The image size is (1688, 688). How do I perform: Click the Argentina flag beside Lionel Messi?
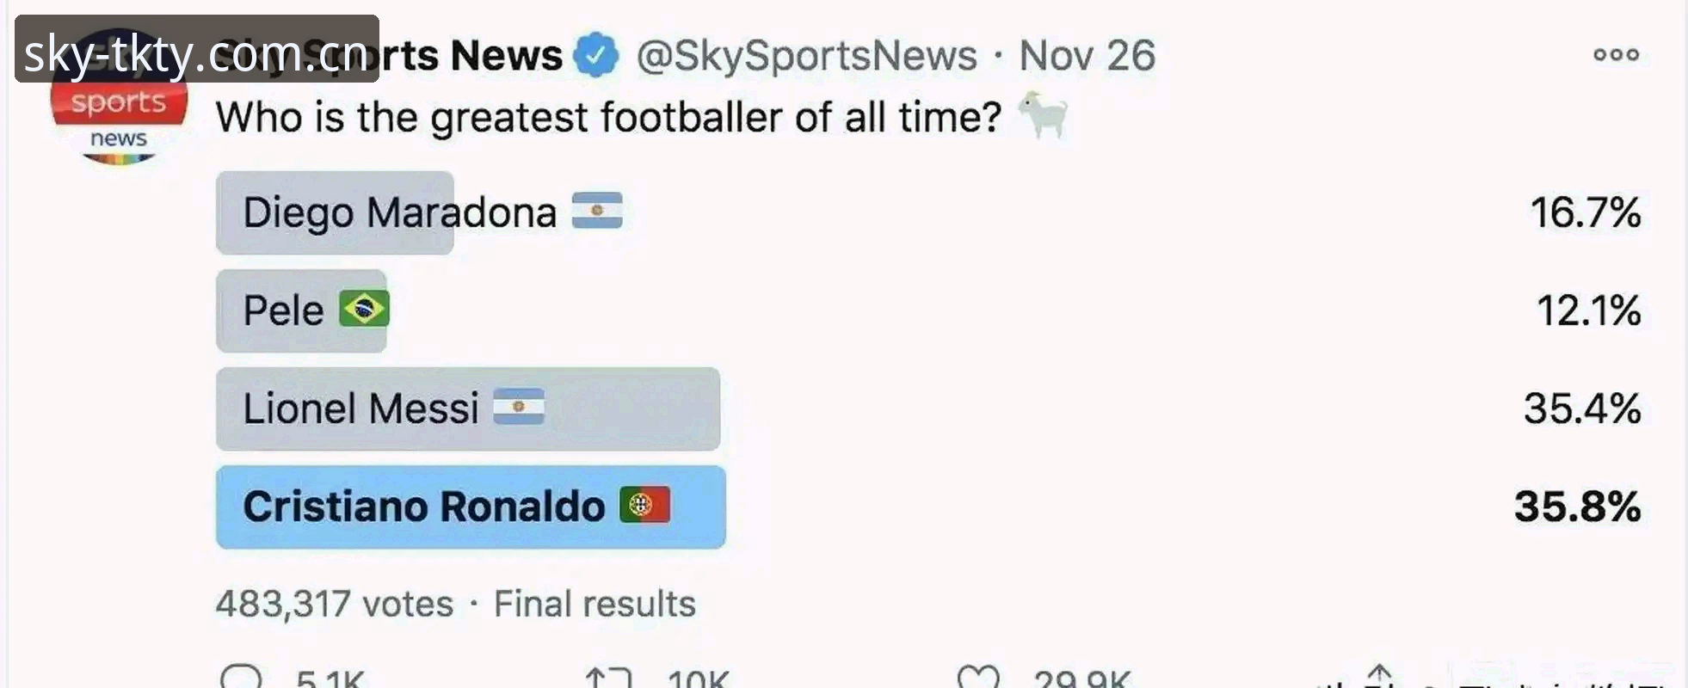519,407
